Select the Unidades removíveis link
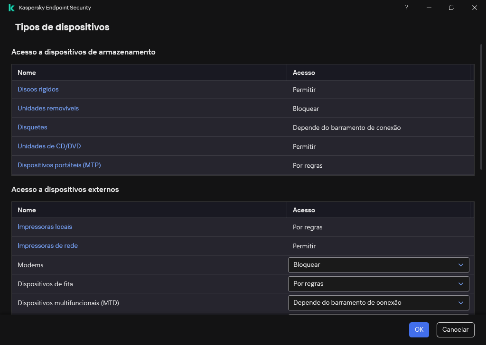The image size is (486, 345). 48,108
